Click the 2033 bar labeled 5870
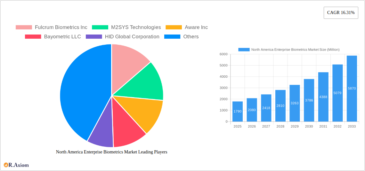 [352, 89]
